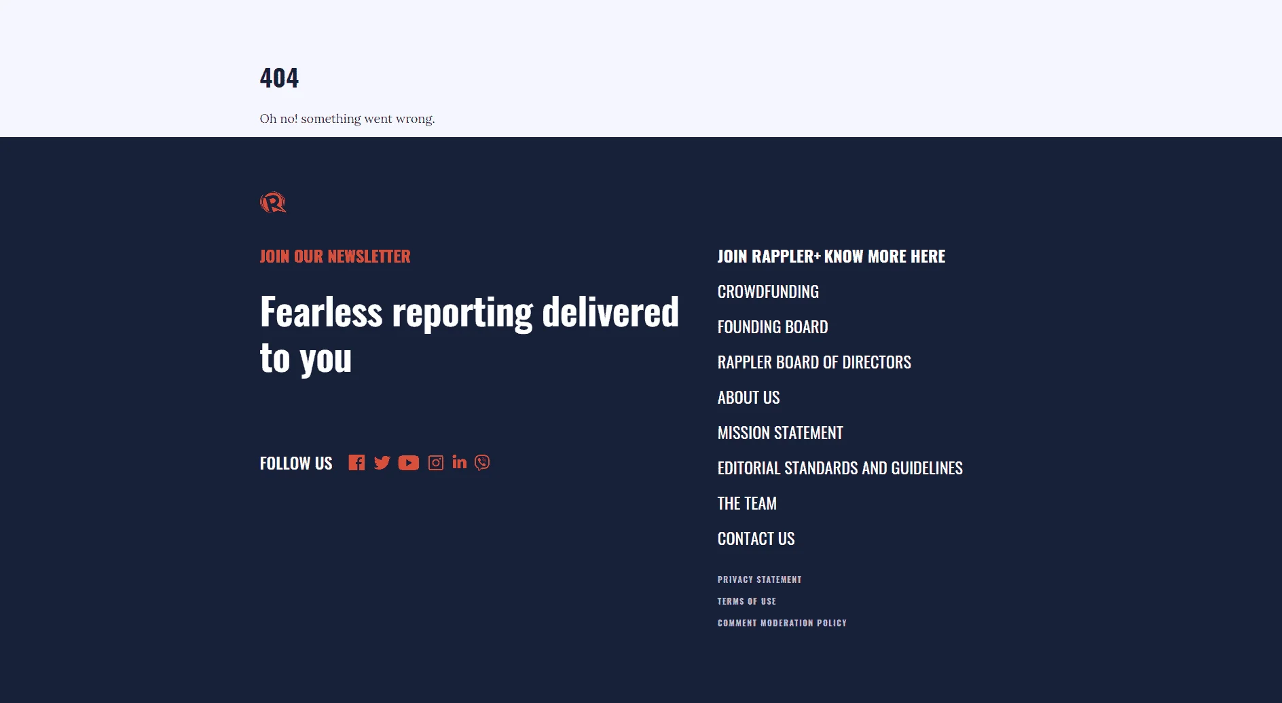Open Rappler's Facebook page icon

(x=356, y=463)
